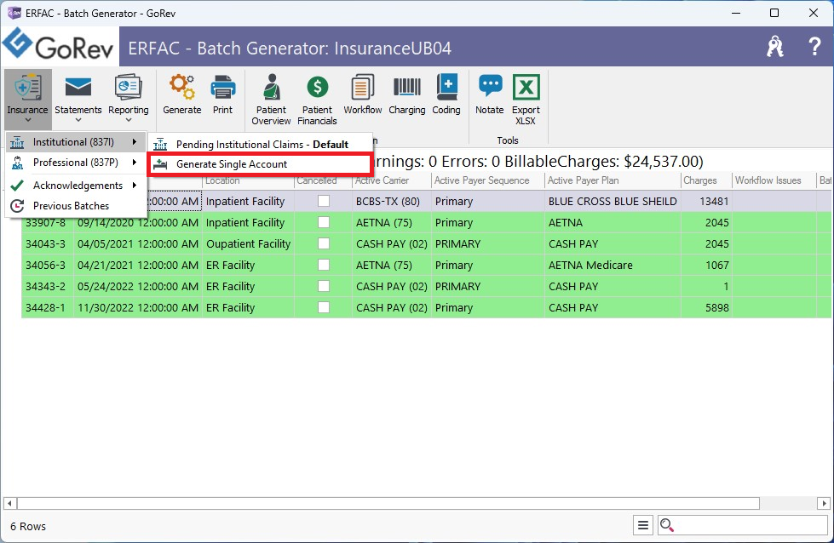Viewport: 834px width, 543px height.
Task: Click Insurance dropdown chevron
Action: [x=27, y=121]
